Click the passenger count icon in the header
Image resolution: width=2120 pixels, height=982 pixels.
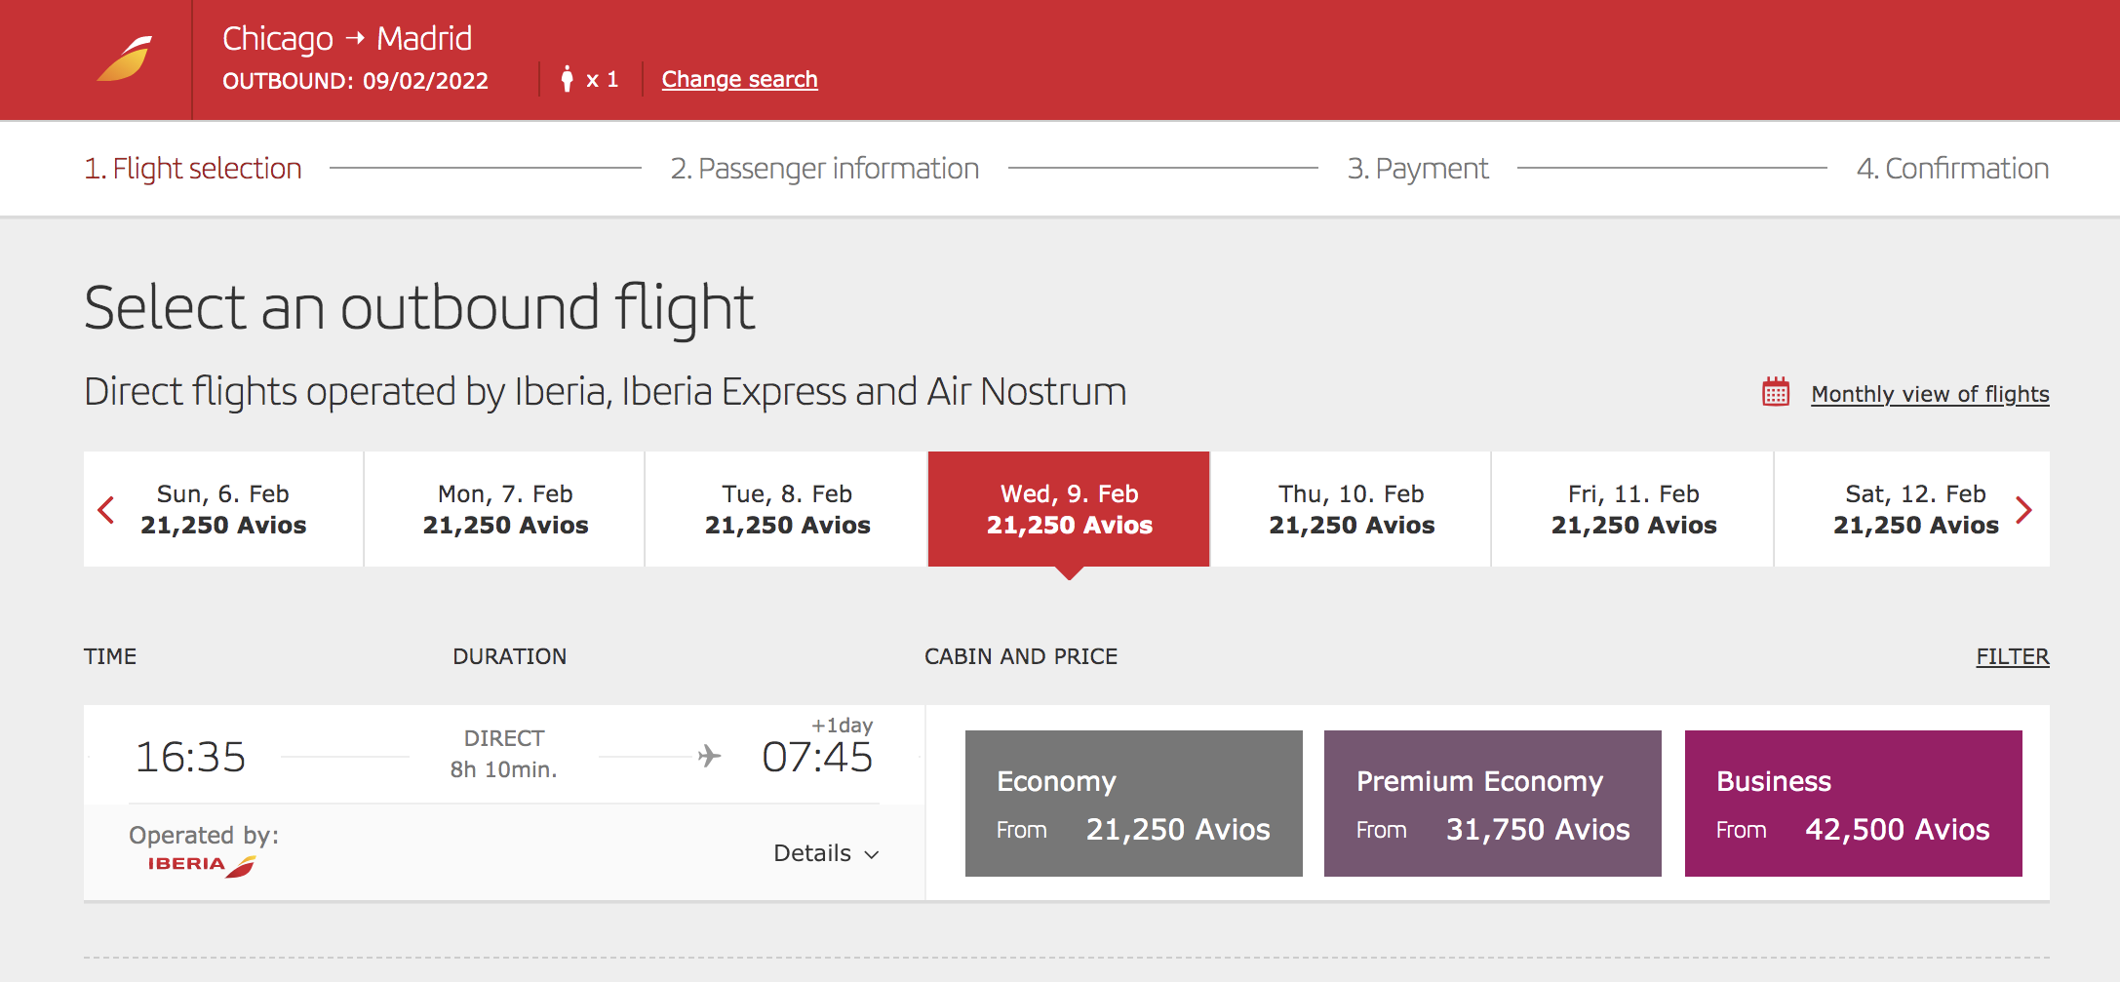pyautogui.click(x=569, y=78)
